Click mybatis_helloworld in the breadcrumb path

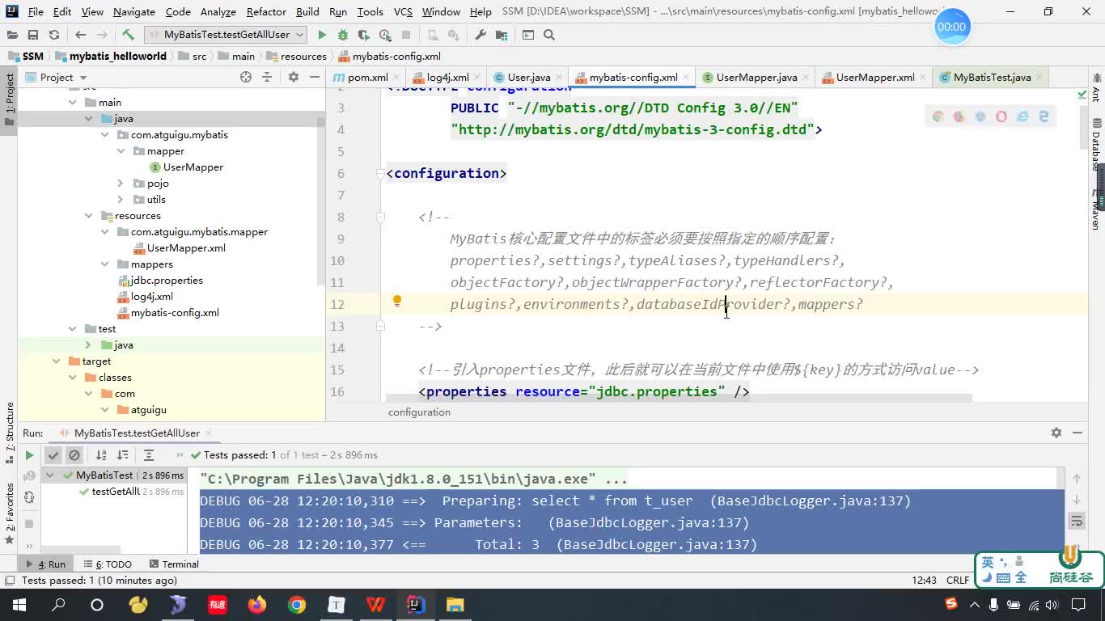pos(117,56)
